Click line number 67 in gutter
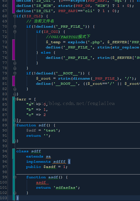140x201 pixels. (5, 11)
